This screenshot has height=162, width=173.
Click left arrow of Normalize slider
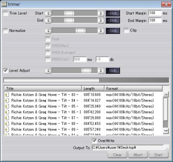(48, 31)
